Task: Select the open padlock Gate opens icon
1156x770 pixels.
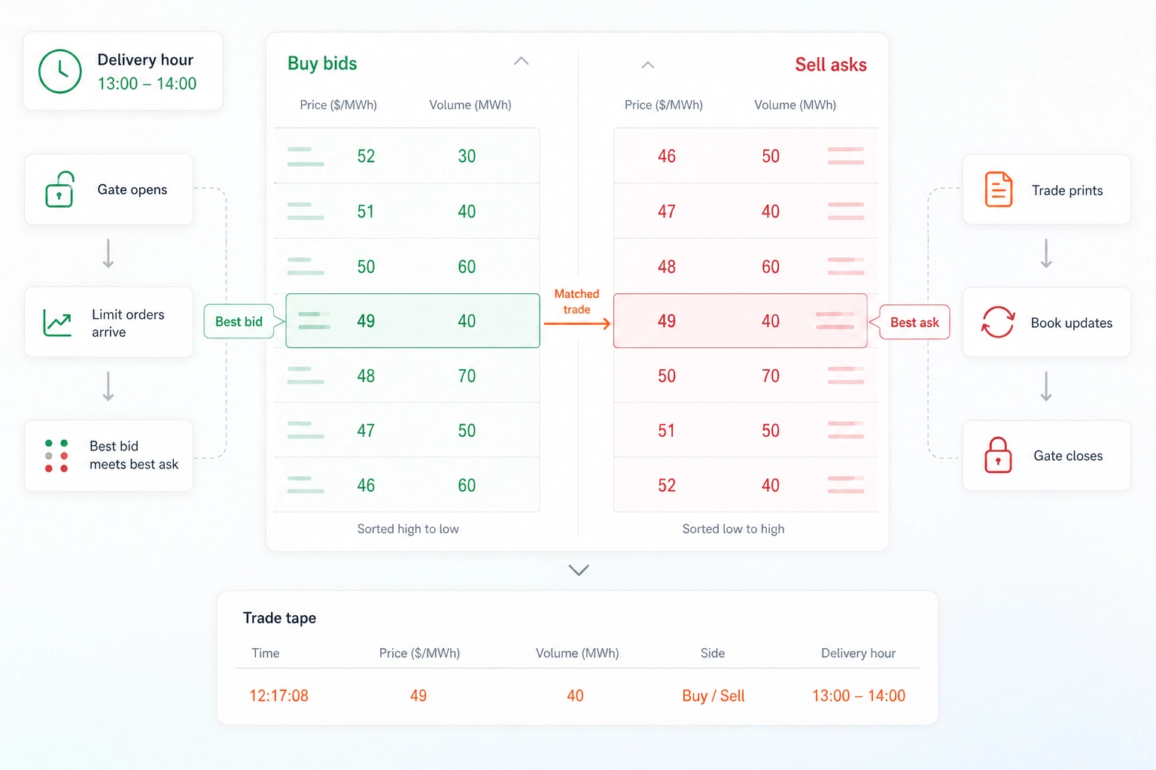Action: coord(60,189)
